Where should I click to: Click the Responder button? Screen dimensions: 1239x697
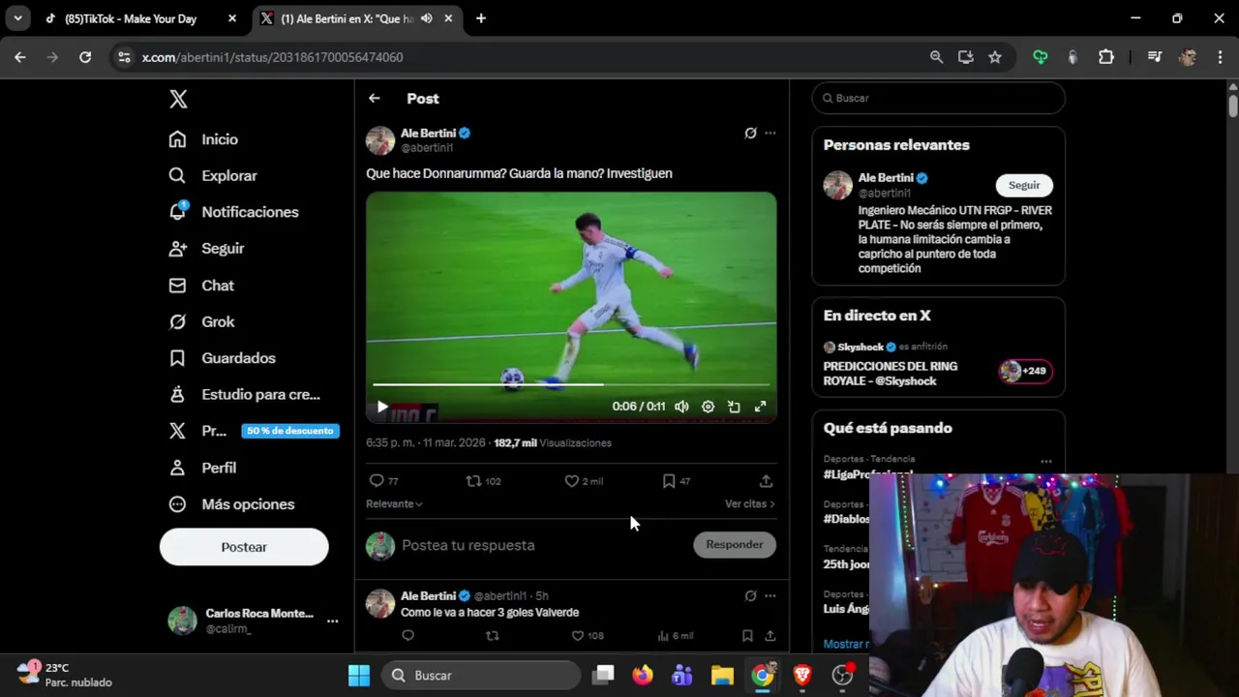point(735,545)
